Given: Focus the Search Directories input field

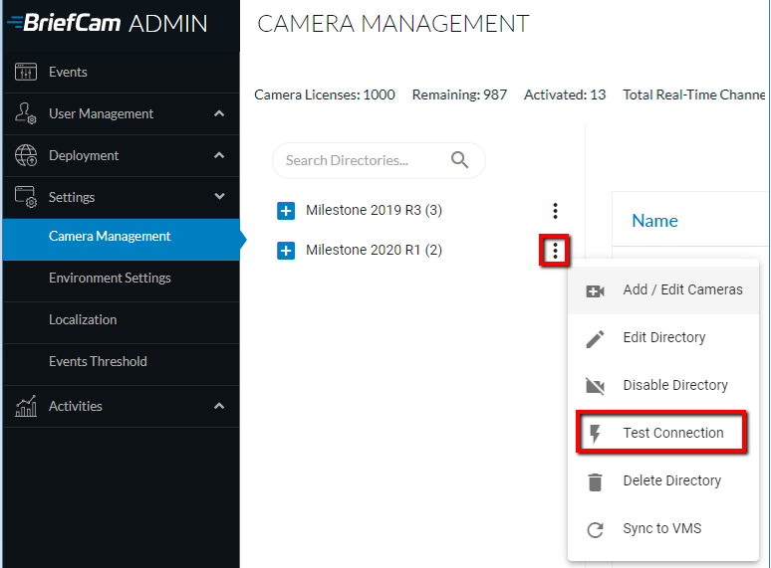Looking at the screenshot, I should (364, 160).
